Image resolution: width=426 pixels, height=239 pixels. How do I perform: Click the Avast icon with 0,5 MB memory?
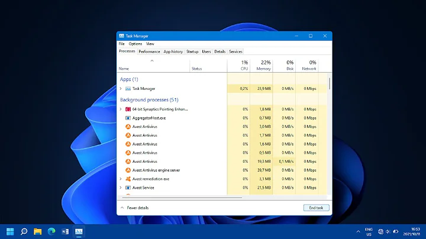pyautogui.click(x=128, y=153)
